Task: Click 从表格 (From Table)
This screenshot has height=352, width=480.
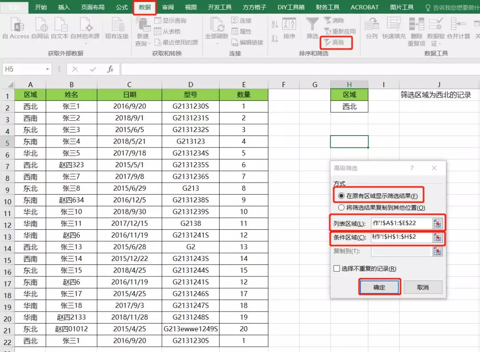Action: [x=167, y=31]
